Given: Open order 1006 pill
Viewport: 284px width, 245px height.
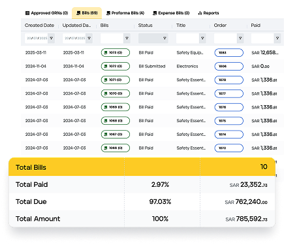Looking at the screenshot, I should point(229,66).
